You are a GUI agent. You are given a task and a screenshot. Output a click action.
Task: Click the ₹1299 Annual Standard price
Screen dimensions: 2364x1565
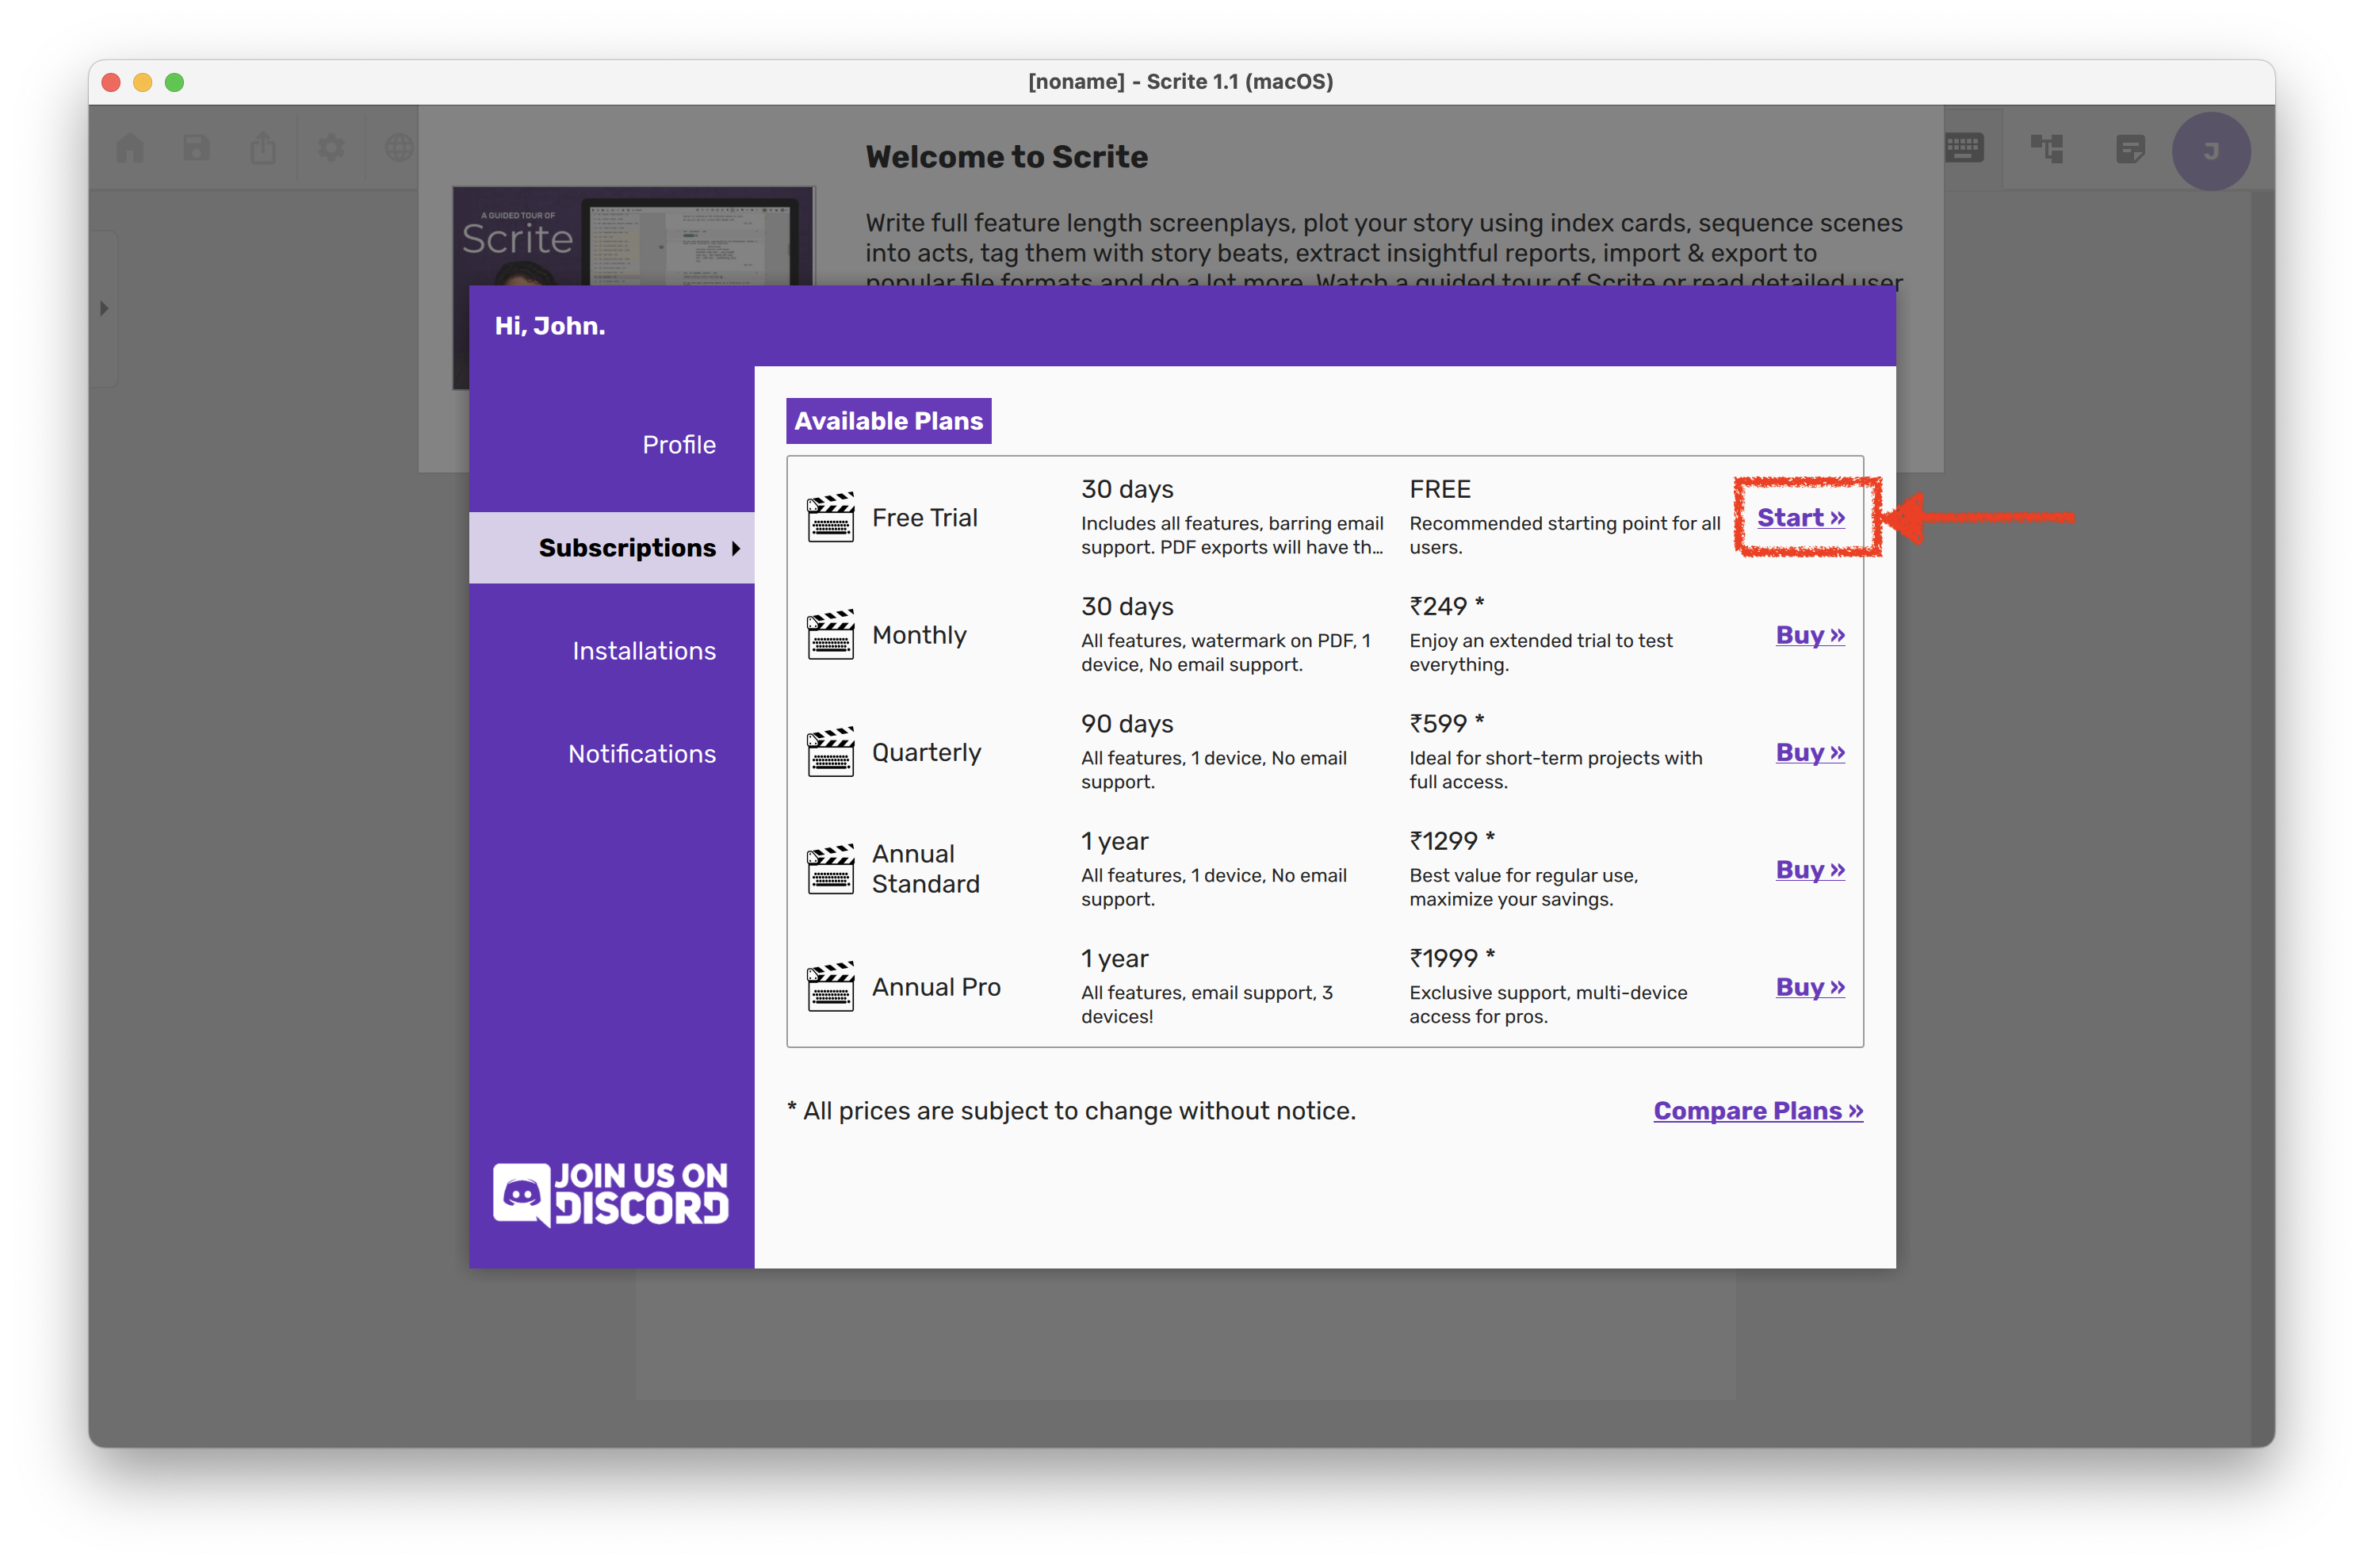coord(1451,840)
